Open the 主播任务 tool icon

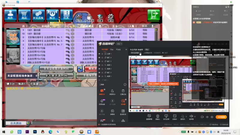123,92
